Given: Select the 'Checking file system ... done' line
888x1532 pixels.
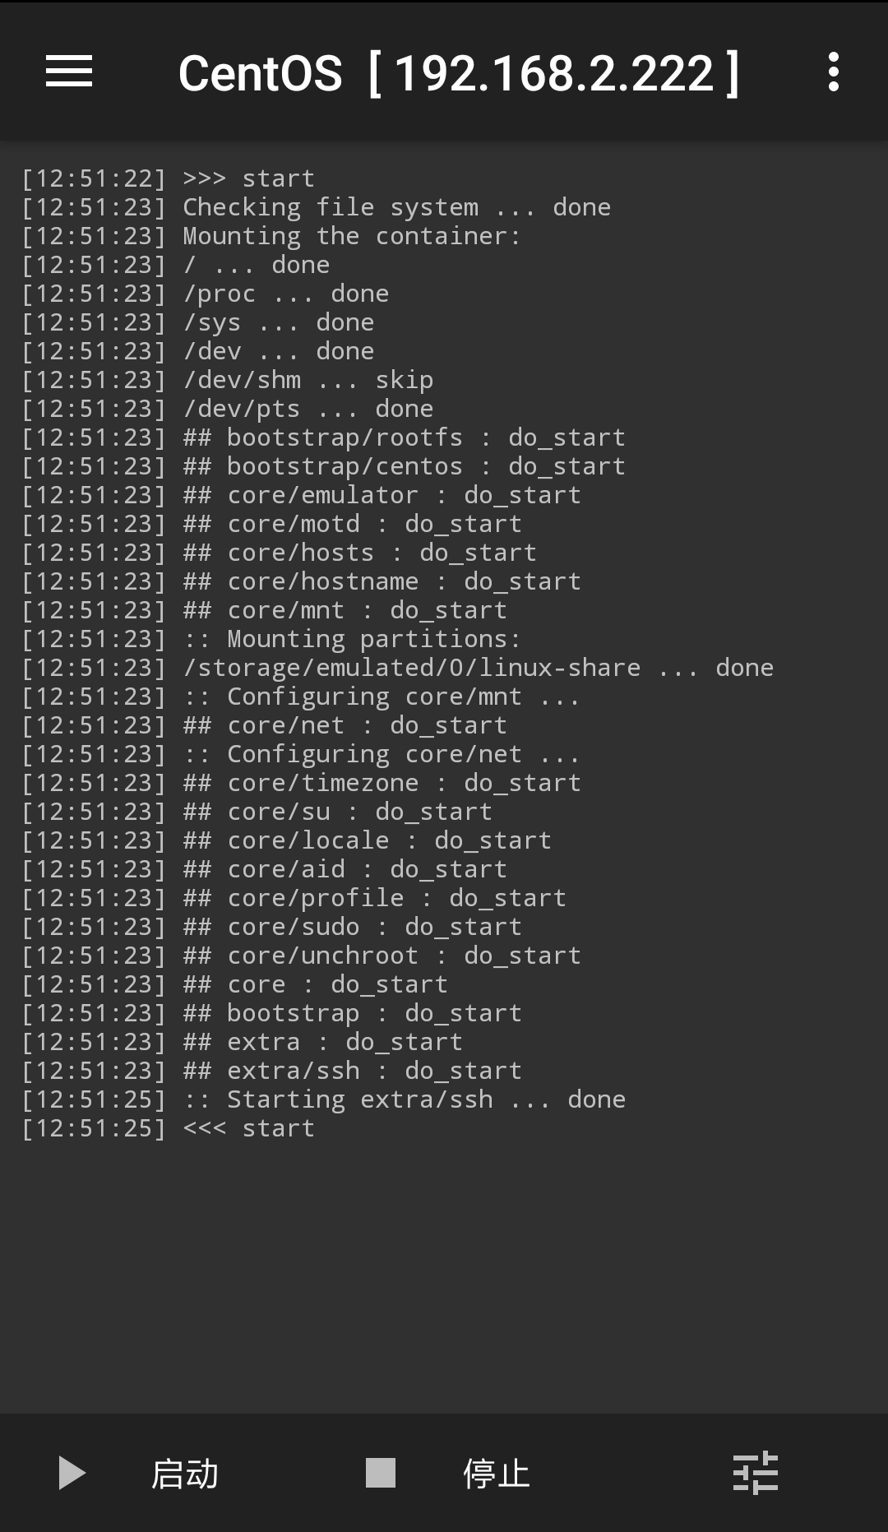Looking at the screenshot, I should tap(396, 207).
